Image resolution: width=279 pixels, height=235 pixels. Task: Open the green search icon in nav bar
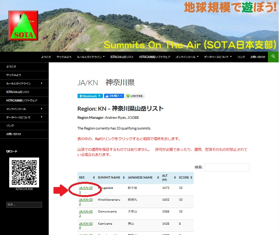click(x=273, y=57)
